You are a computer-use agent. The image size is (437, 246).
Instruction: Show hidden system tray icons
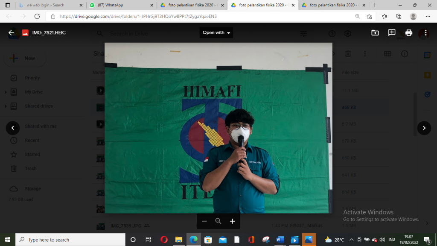(352, 240)
